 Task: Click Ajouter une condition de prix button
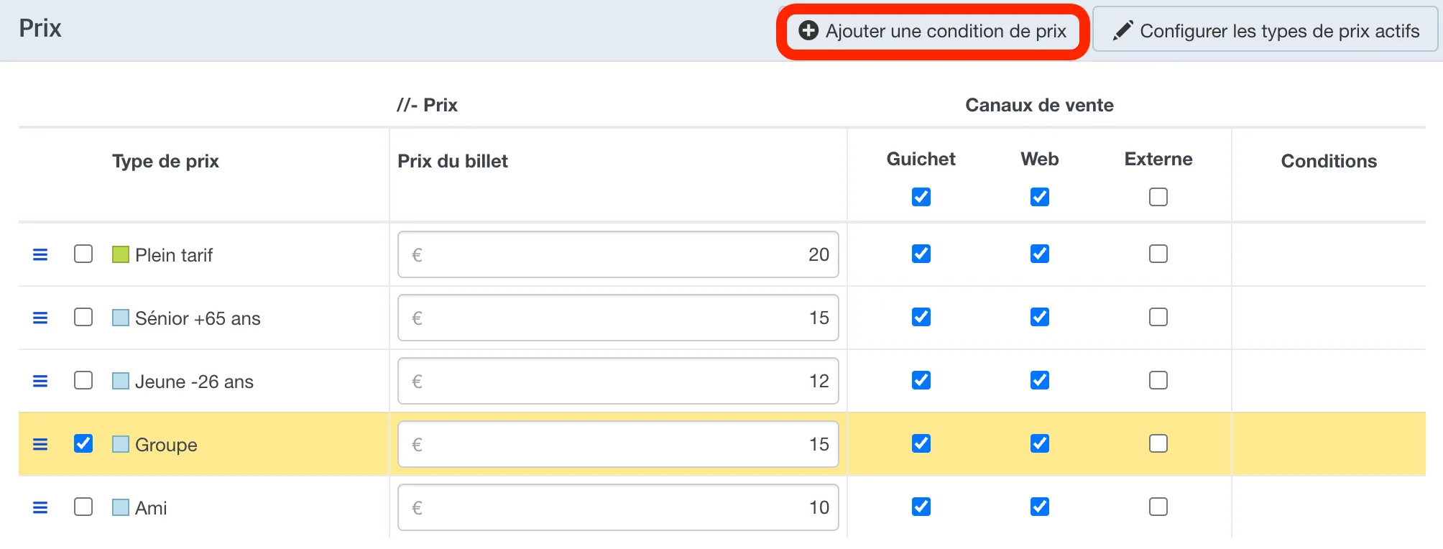tap(933, 31)
